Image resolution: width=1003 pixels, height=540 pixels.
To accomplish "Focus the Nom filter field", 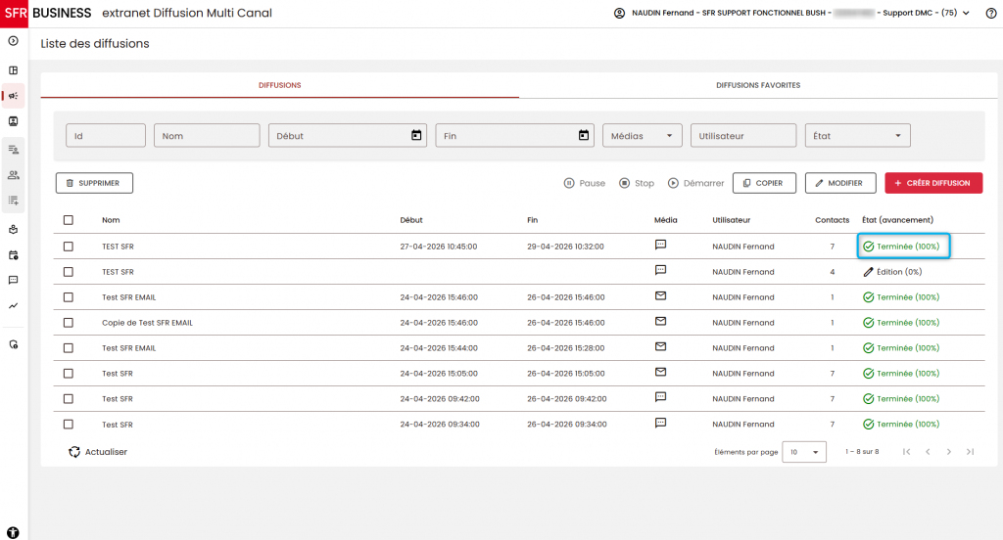I will click(x=207, y=135).
